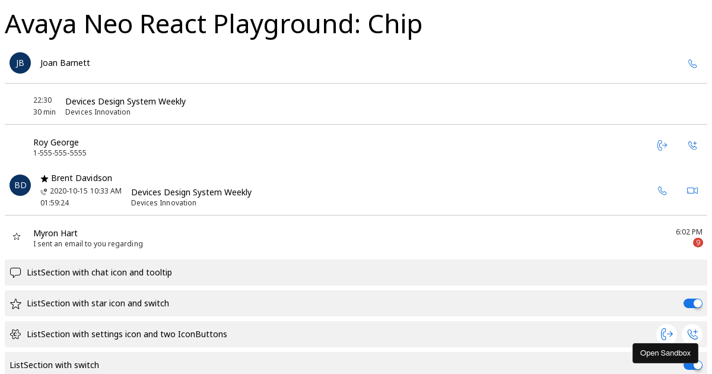Select the Devices Design System Weekly meeting at 22:30
The image size is (712, 374).
356,106
